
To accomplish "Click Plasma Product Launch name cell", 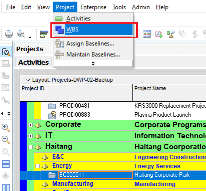I will pos(170,115).
